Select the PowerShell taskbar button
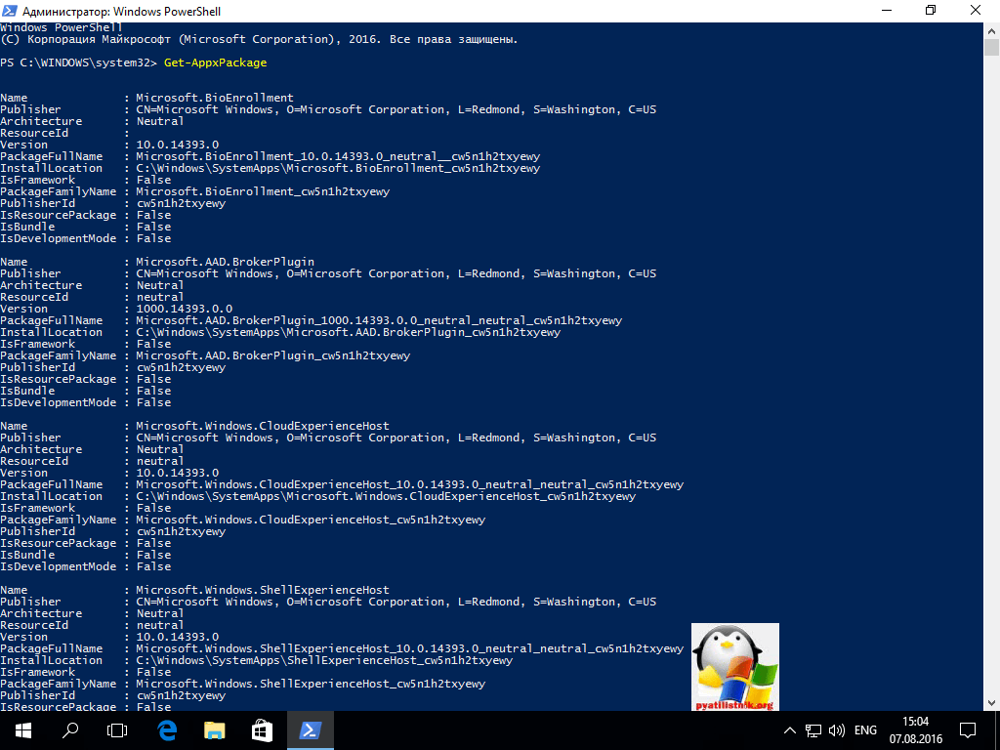 [310, 730]
